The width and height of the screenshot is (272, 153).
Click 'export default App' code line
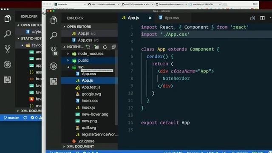165,123
